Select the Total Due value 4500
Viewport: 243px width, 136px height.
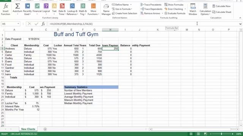coord(95,55)
